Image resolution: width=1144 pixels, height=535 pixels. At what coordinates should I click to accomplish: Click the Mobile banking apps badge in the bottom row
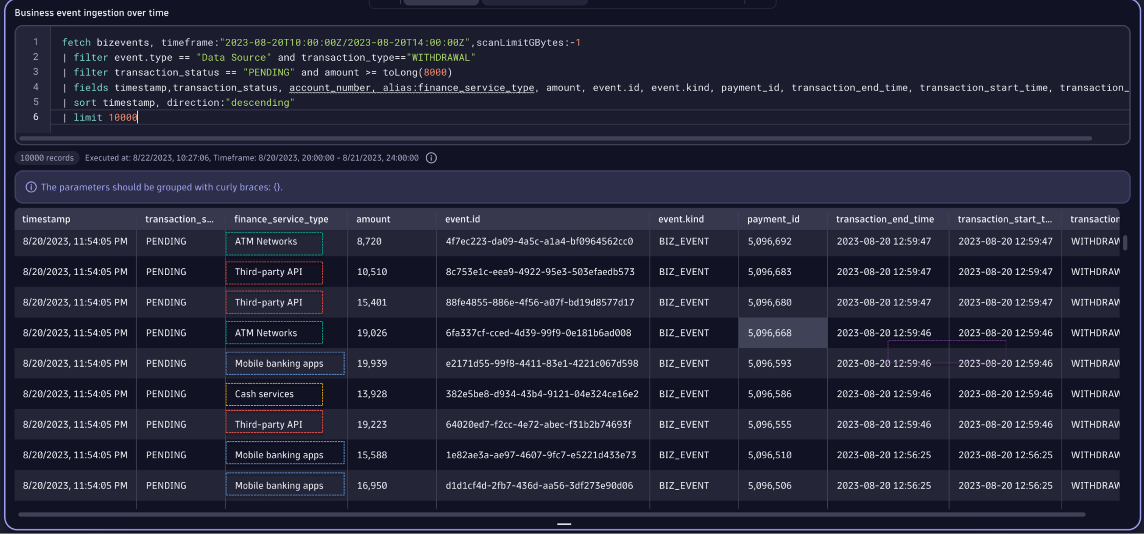click(285, 485)
